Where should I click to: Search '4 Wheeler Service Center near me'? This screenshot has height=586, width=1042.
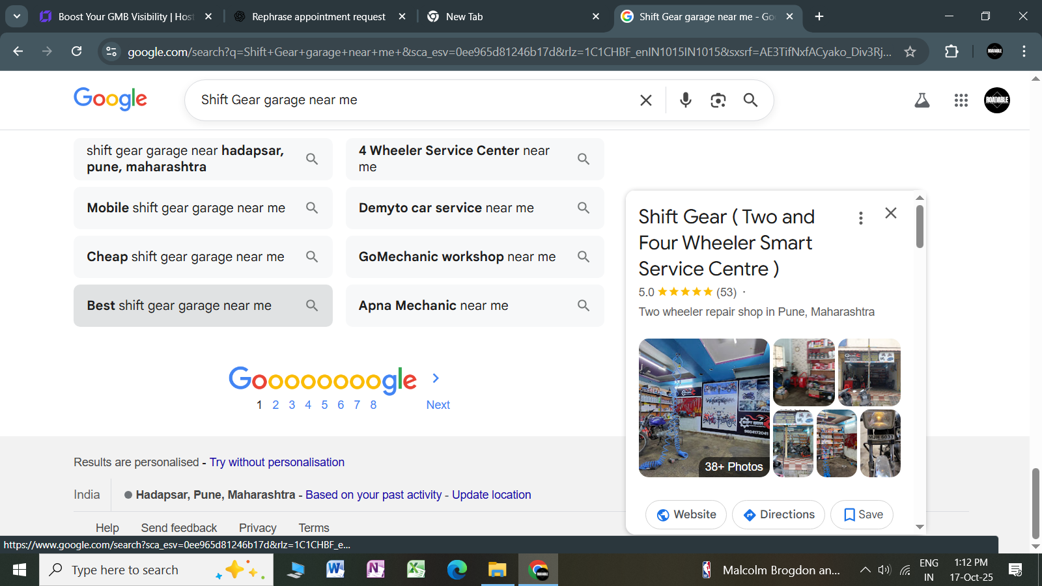point(475,159)
